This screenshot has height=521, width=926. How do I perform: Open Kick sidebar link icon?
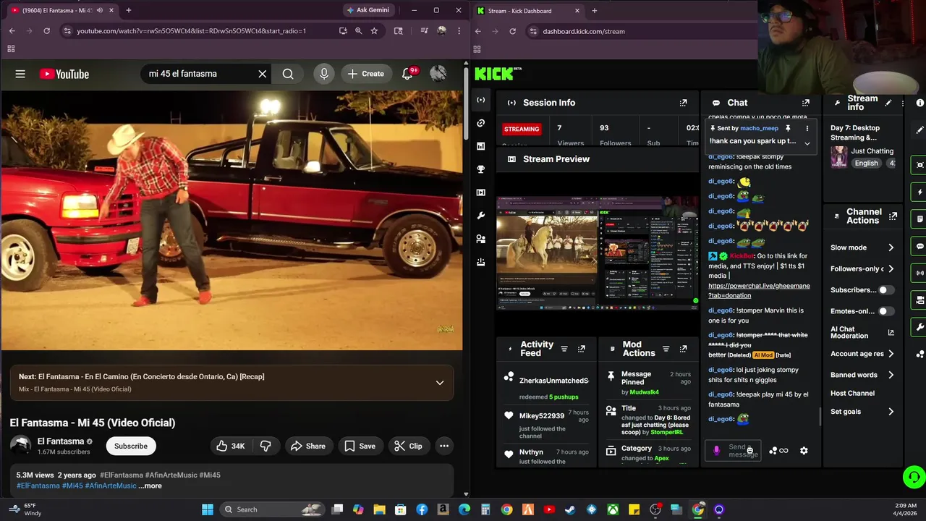tap(480, 123)
